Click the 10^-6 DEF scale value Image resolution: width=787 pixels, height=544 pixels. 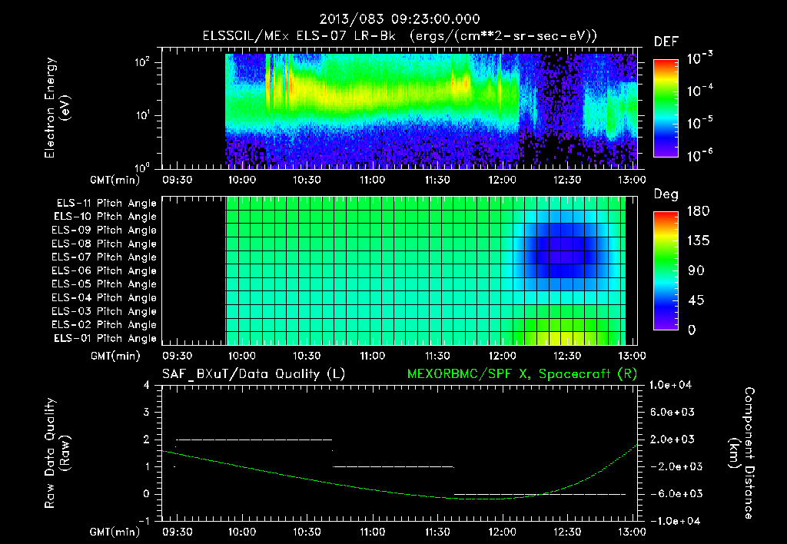pos(699,155)
